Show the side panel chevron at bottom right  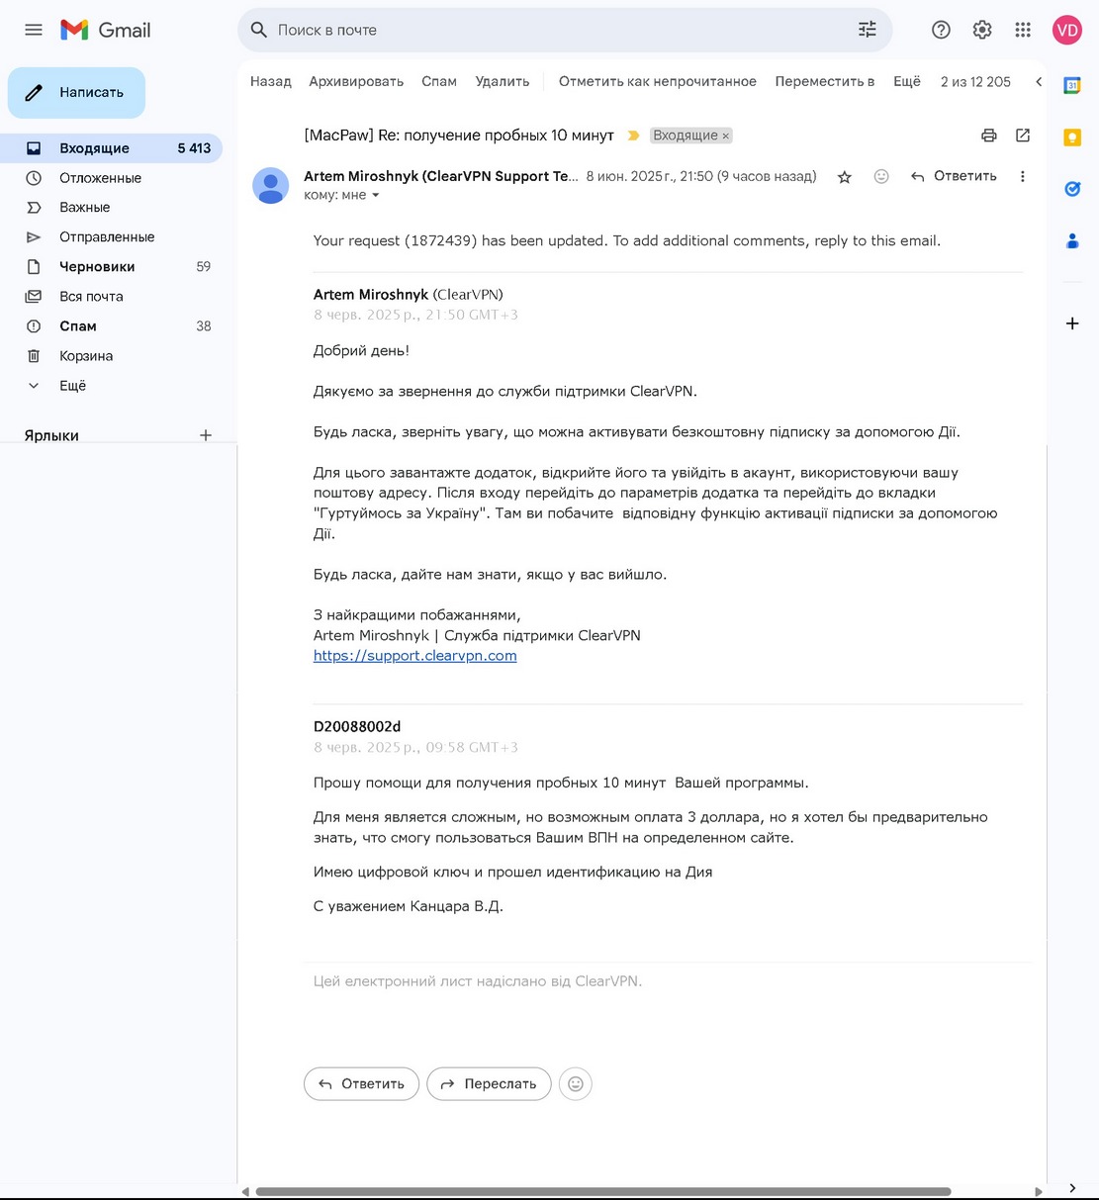click(x=1072, y=1188)
